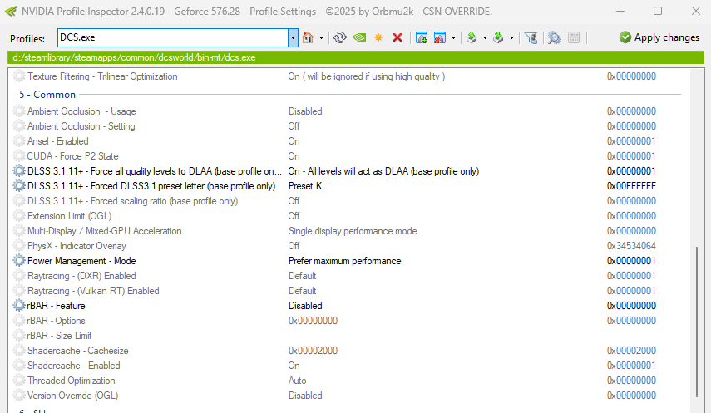Click the Apply changes button
Viewport: 711px width, 413px height.
point(659,37)
